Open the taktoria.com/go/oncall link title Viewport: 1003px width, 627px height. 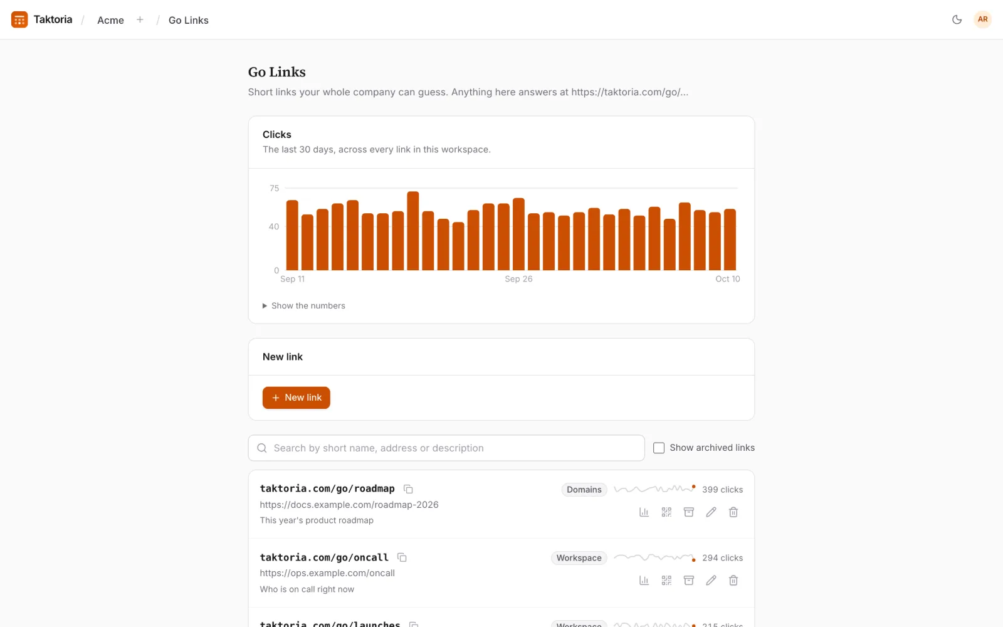(324, 557)
